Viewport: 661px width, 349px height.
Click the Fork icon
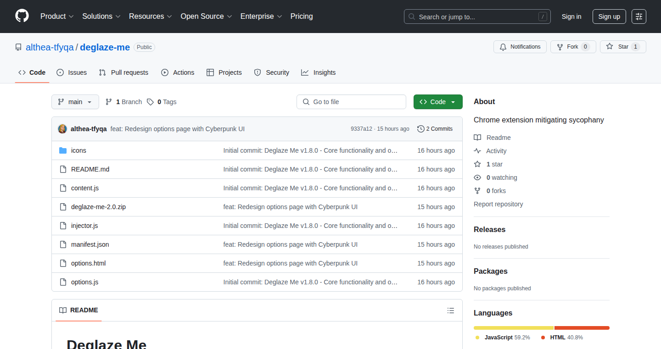pyautogui.click(x=560, y=47)
